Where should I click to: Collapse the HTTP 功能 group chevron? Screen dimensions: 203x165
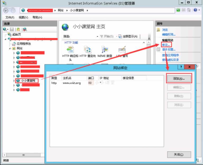coord(144,43)
